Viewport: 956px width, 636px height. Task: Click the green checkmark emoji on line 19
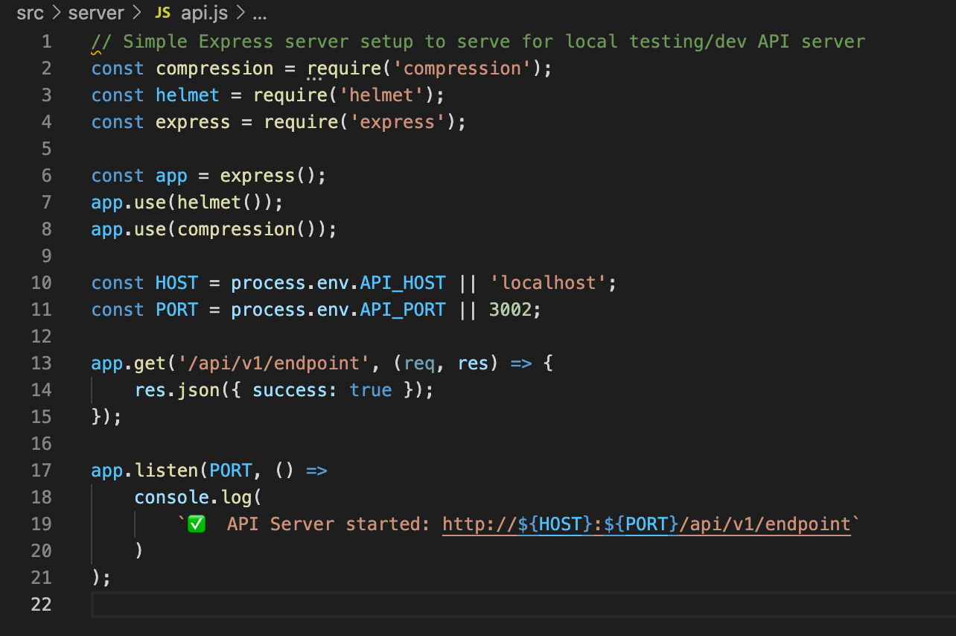(x=197, y=524)
